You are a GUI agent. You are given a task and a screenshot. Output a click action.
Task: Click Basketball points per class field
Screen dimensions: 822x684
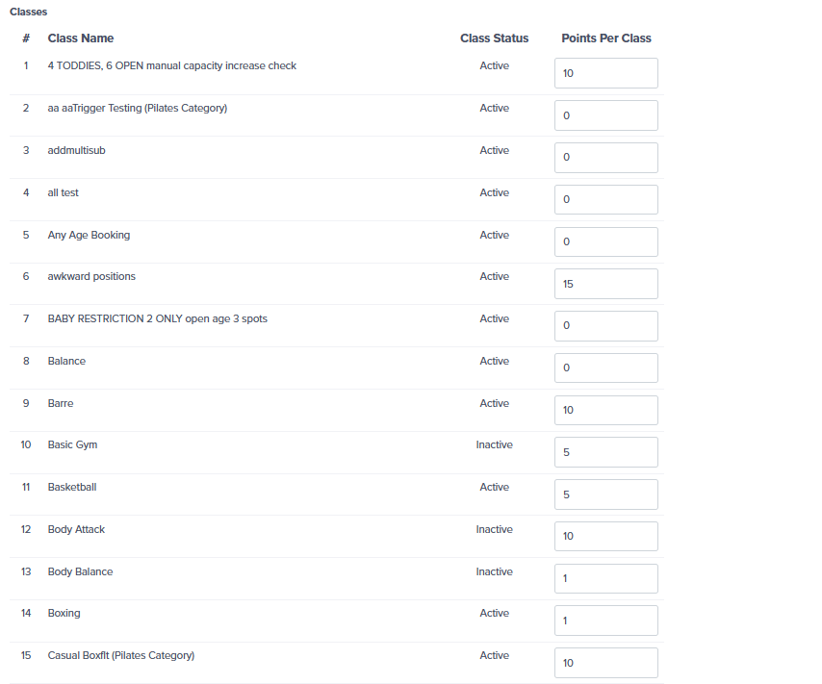606,494
